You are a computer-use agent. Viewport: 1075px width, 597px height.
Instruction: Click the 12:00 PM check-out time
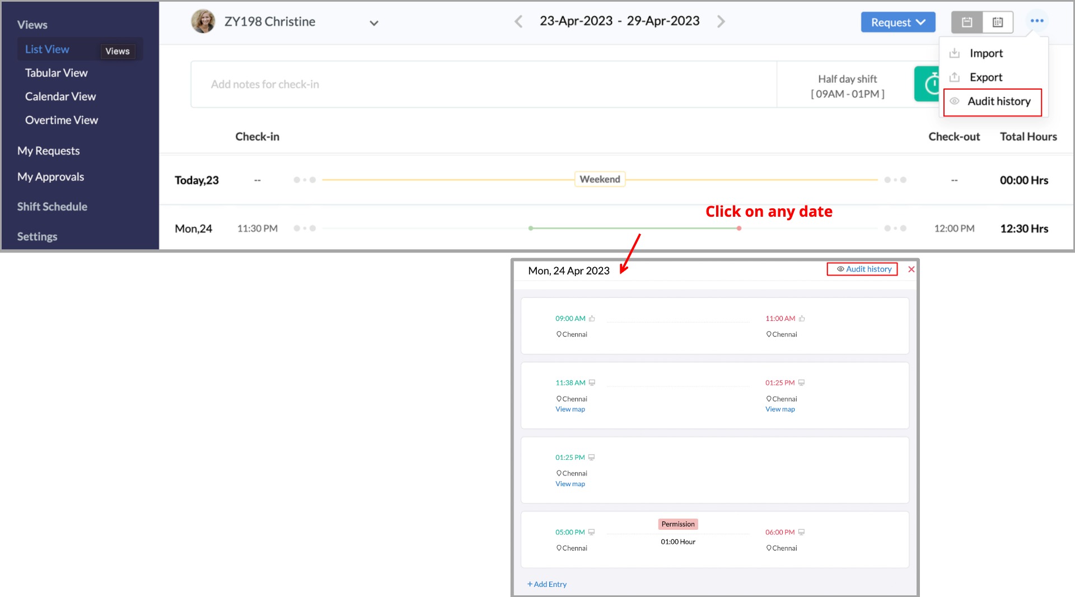(954, 228)
